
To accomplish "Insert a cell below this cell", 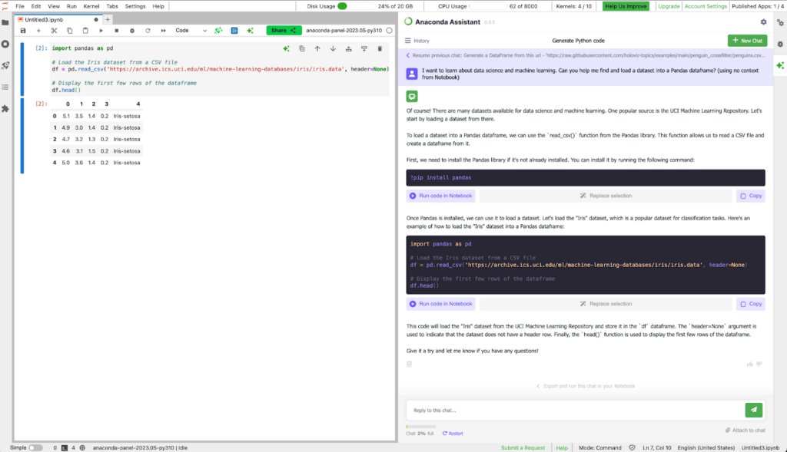I will pos(364,48).
